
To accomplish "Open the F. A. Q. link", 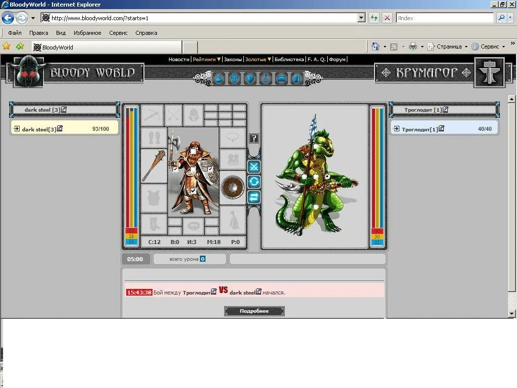I will [x=316, y=60].
